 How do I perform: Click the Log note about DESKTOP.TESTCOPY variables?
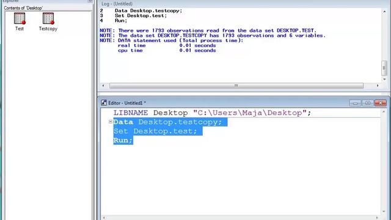click(x=213, y=35)
